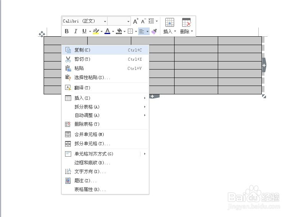Click the format painter brush icon
The image size is (297, 217).
pos(154,31)
